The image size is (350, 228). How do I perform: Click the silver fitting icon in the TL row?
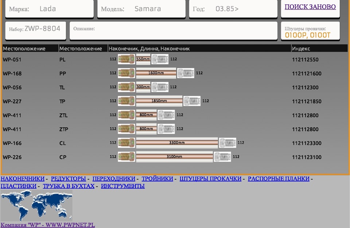coord(160,87)
